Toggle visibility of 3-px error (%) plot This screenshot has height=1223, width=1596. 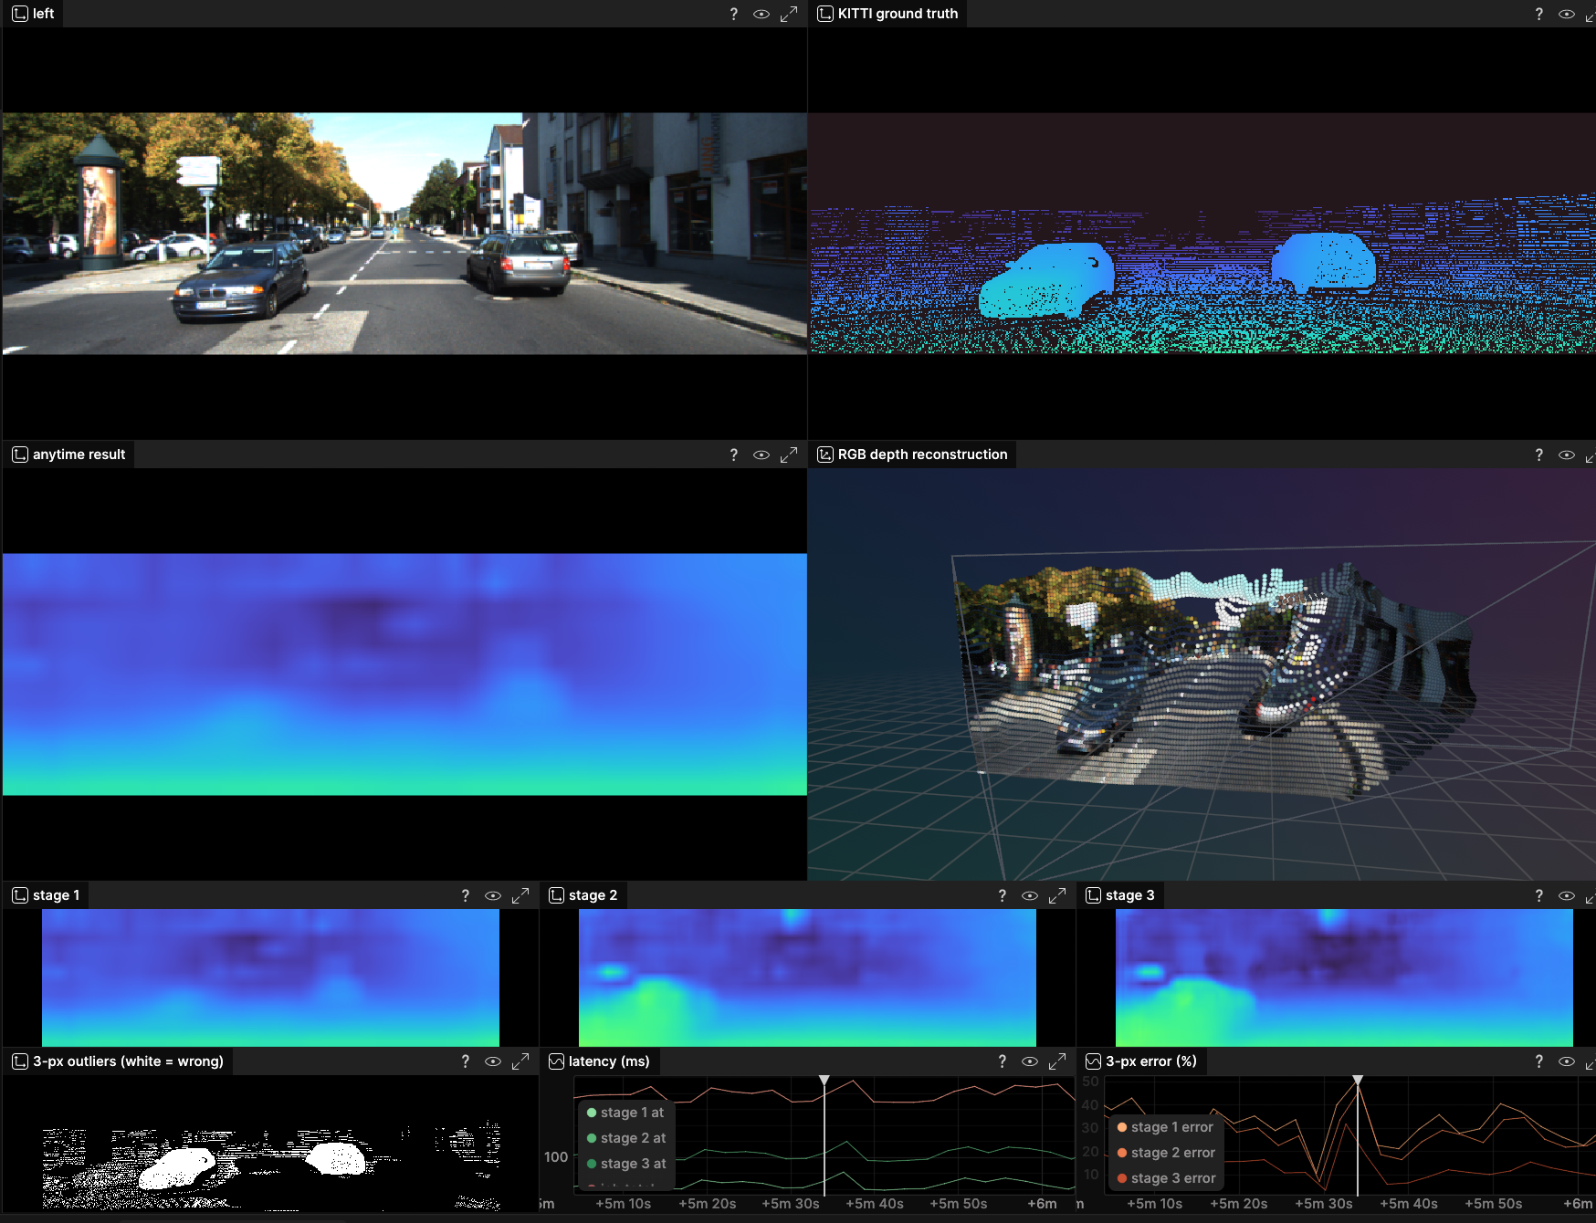pos(1567,1061)
